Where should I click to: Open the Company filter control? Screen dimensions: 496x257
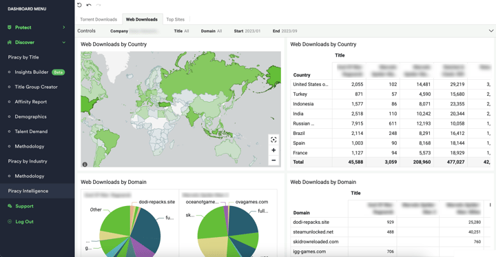tap(134, 31)
